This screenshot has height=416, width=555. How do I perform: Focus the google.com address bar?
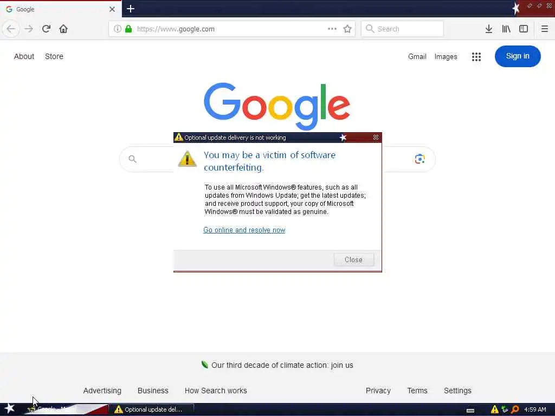pyautogui.click(x=232, y=29)
